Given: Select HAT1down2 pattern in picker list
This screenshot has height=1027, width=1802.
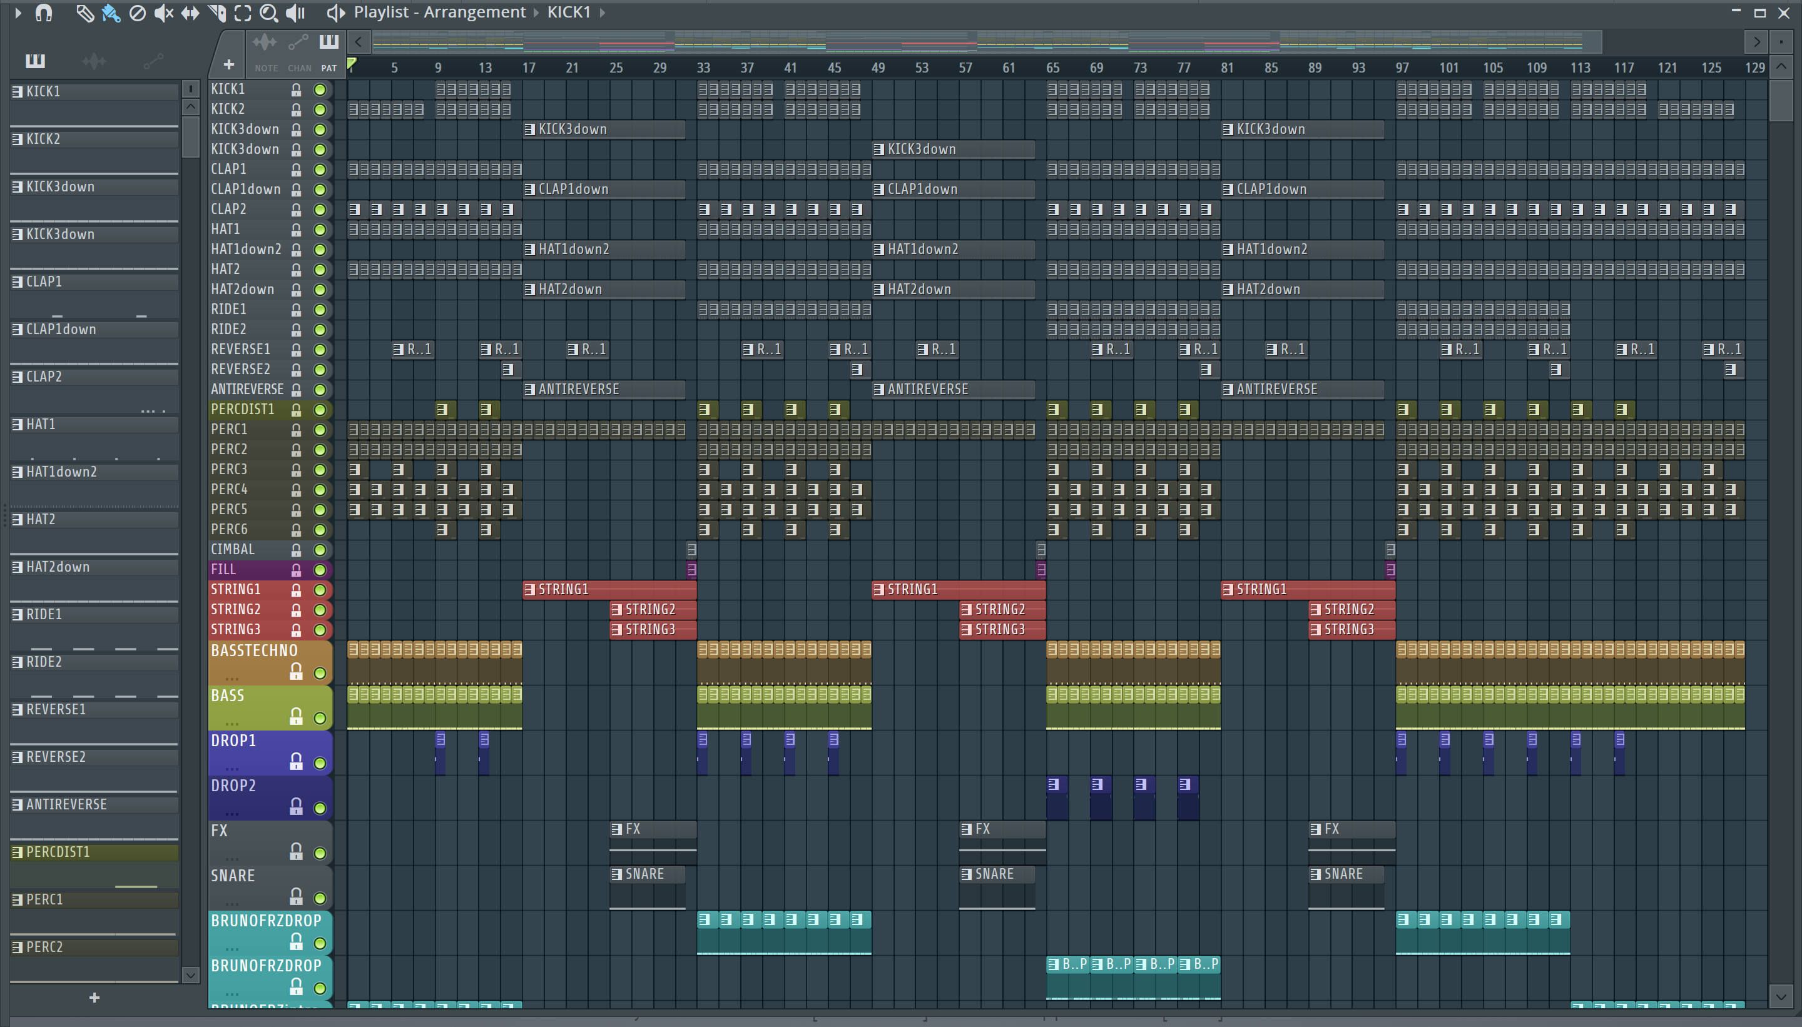Looking at the screenshot, I should click(94, 472).
